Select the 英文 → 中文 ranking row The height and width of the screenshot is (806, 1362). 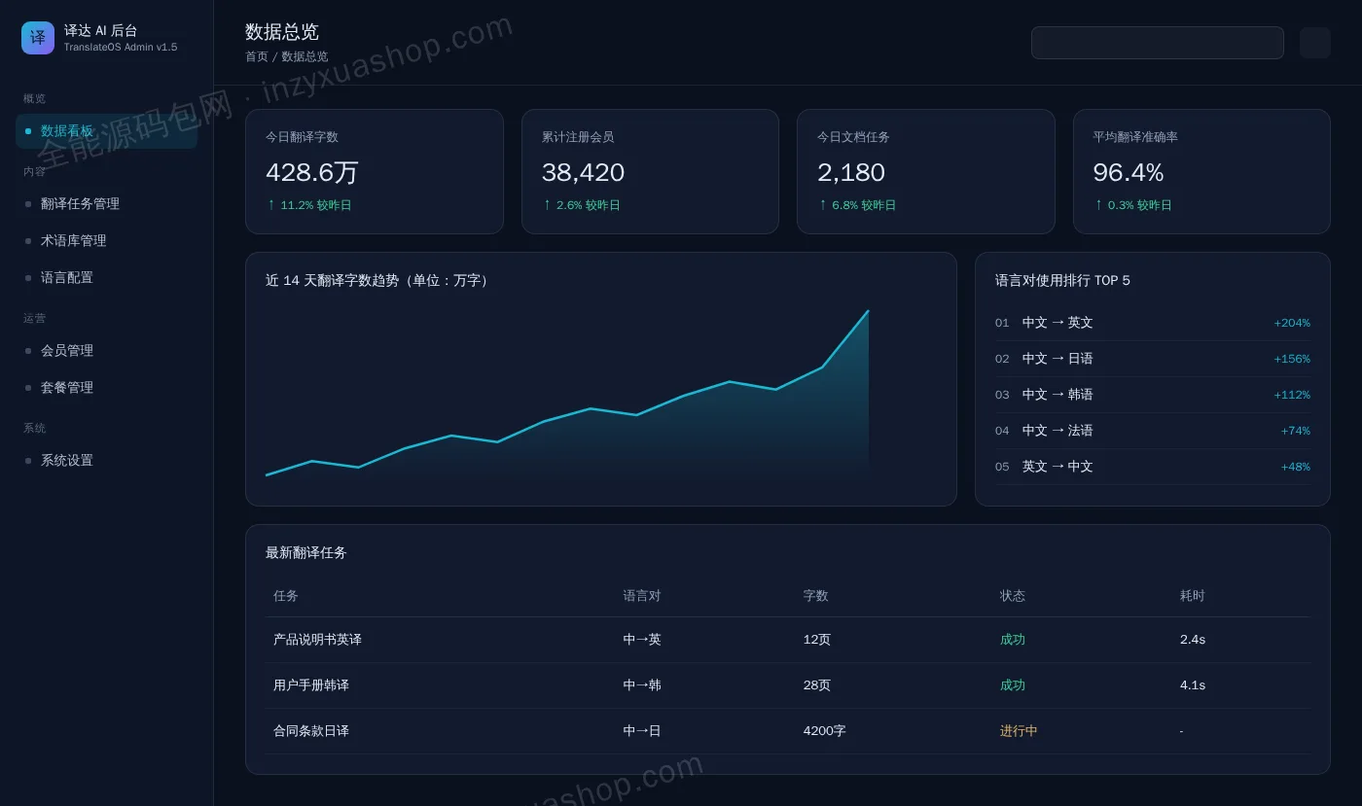click(x=1153, y=467)
